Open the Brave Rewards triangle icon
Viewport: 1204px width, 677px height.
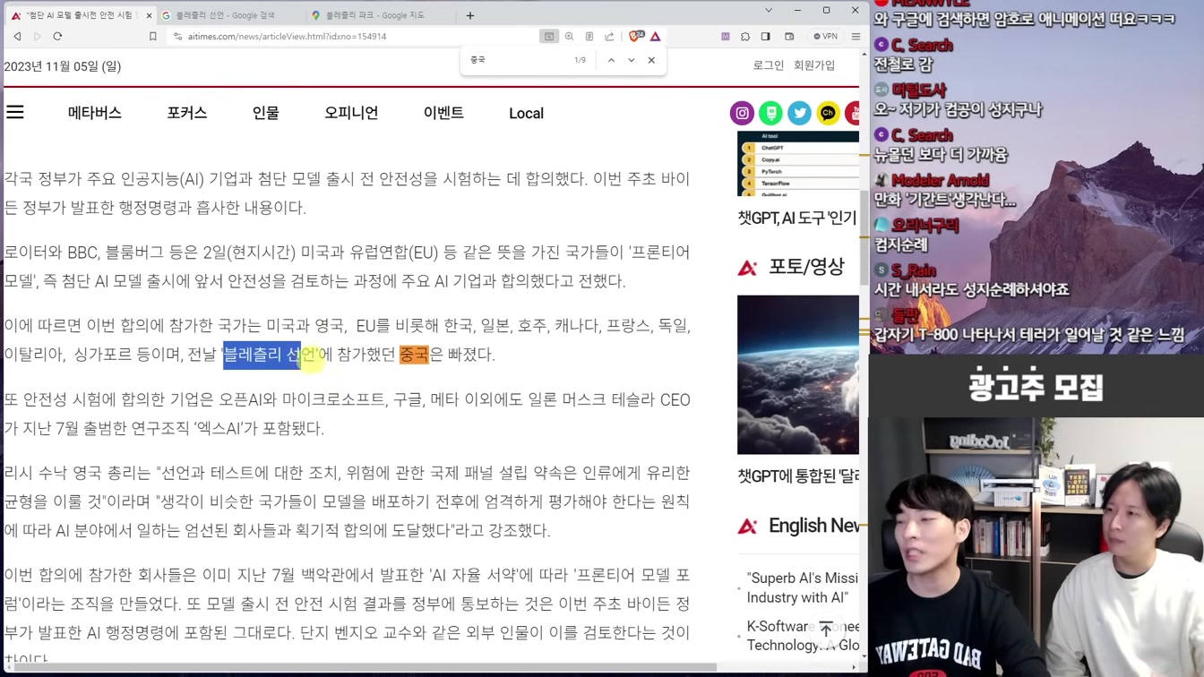pos(656,37)
